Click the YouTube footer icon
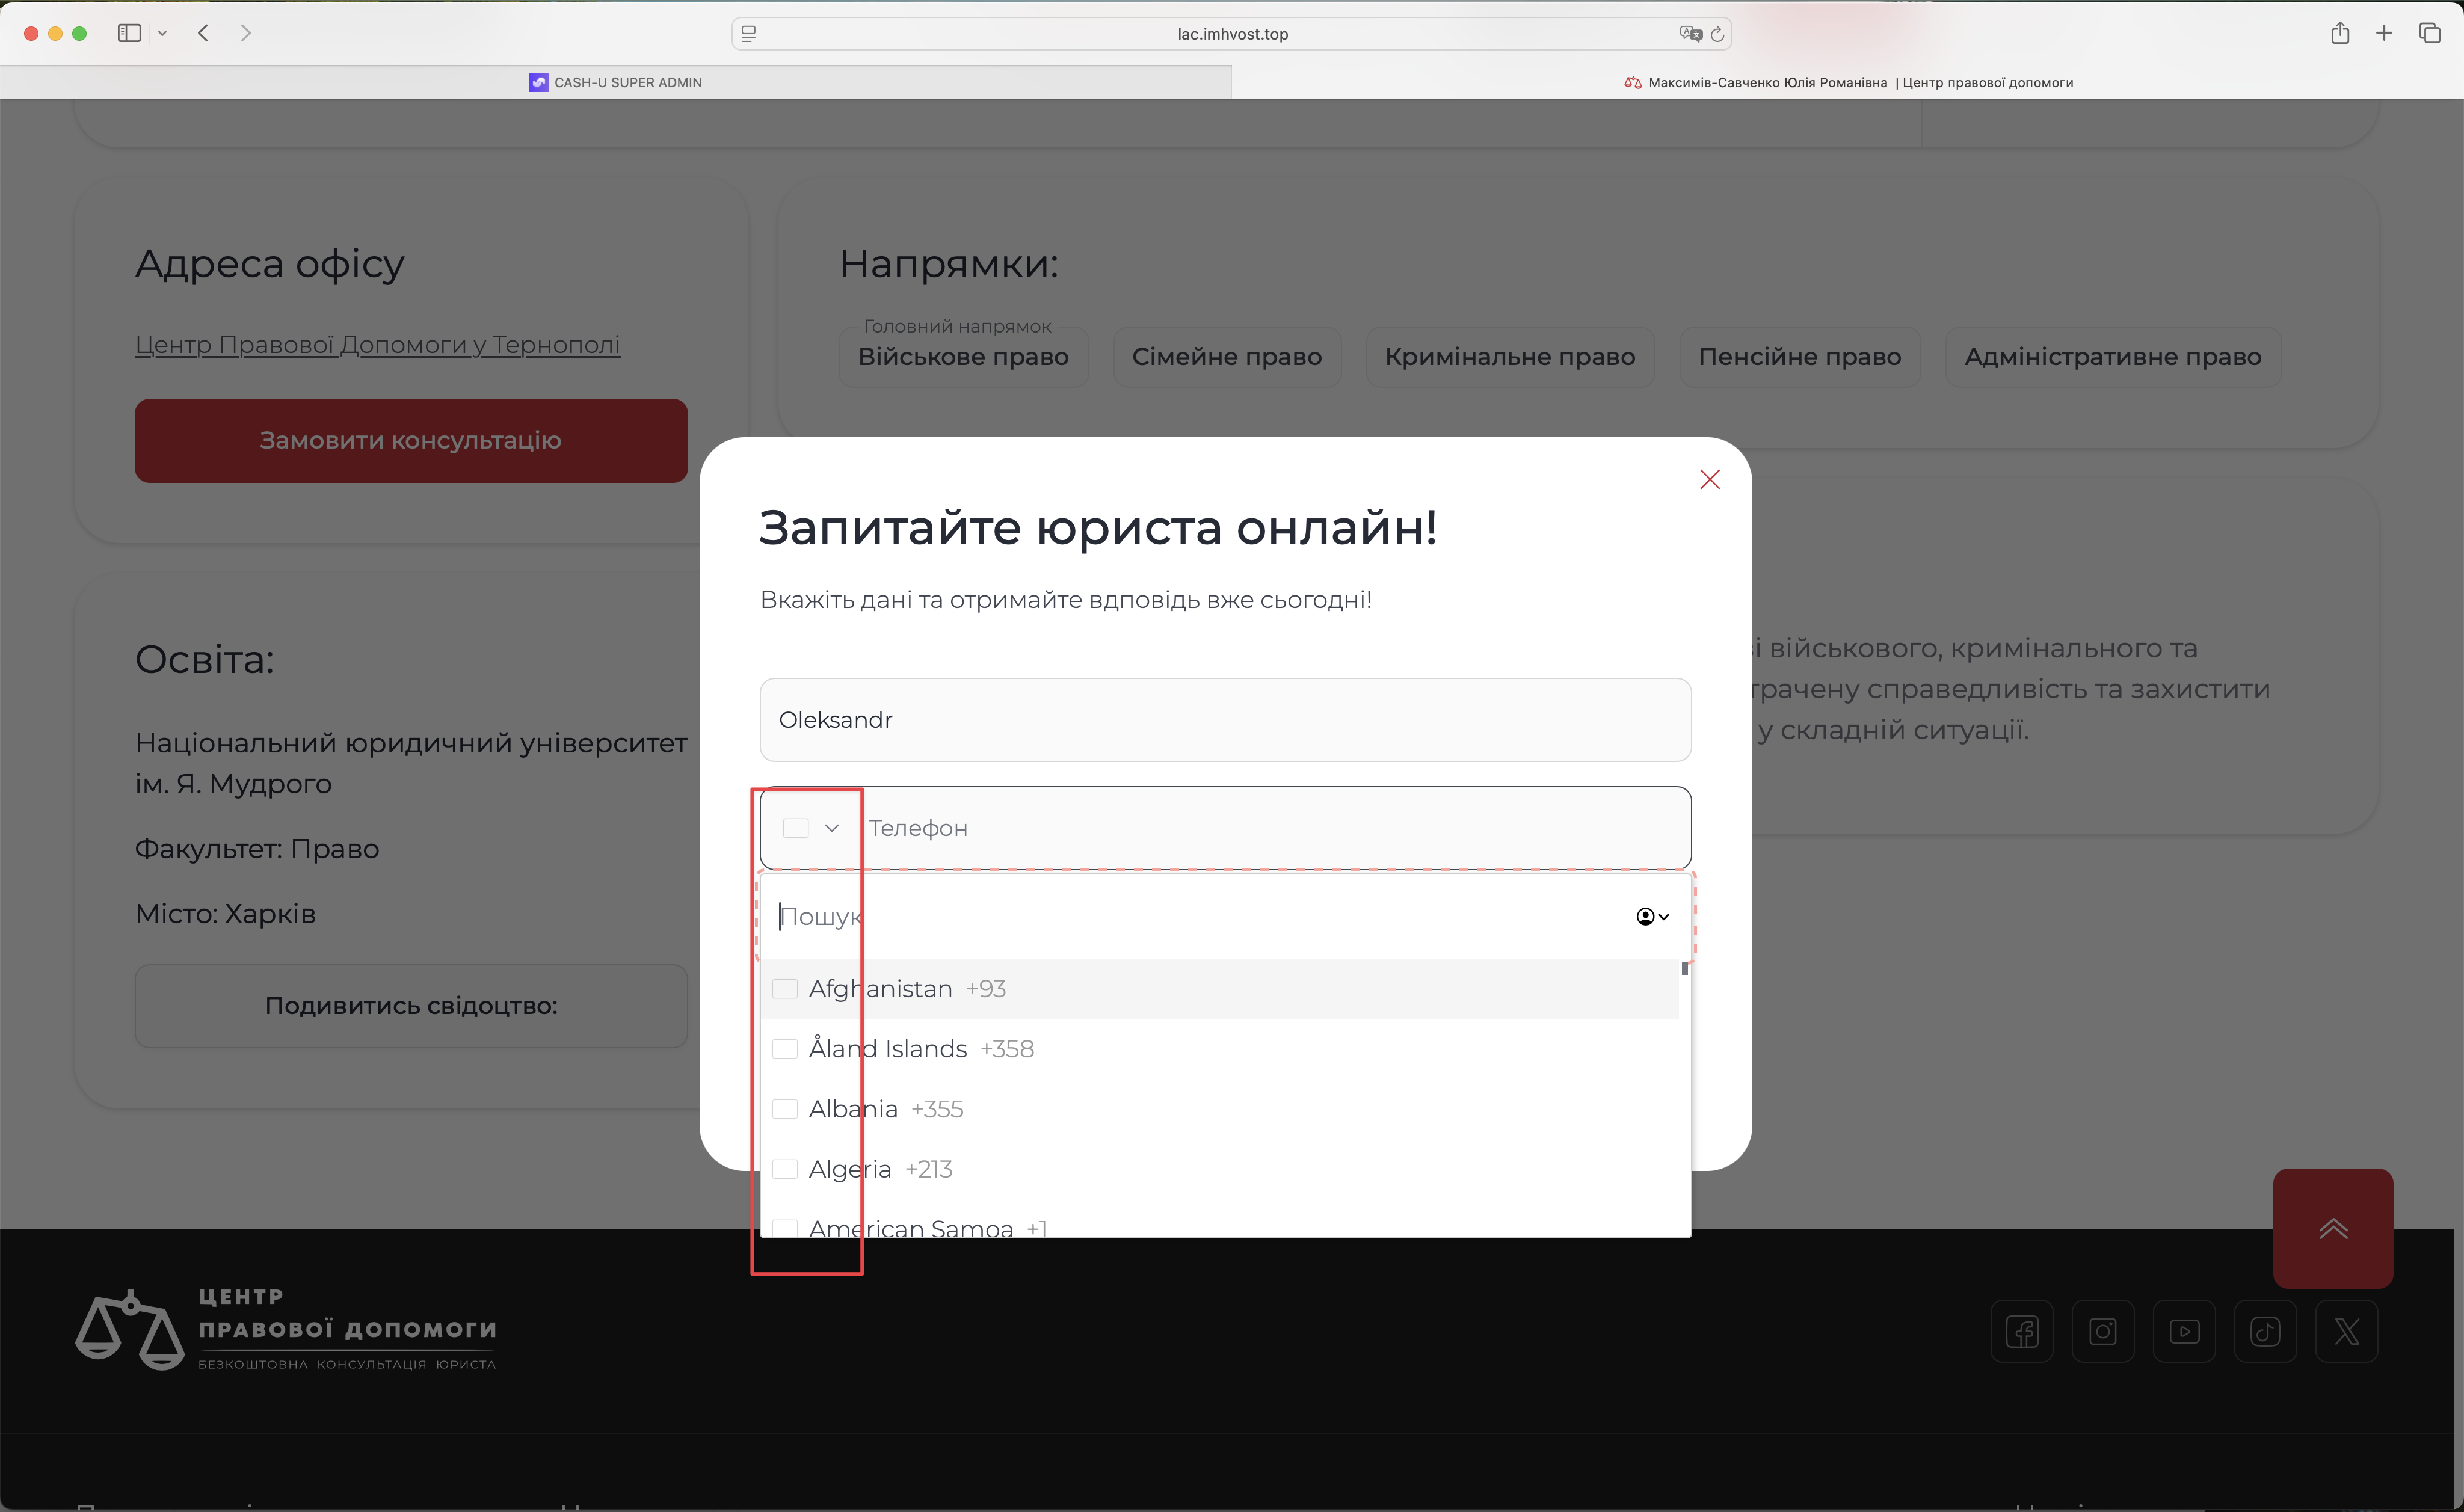Viewport: 2464px width, 1512px height. (x=2184, y=1331)
